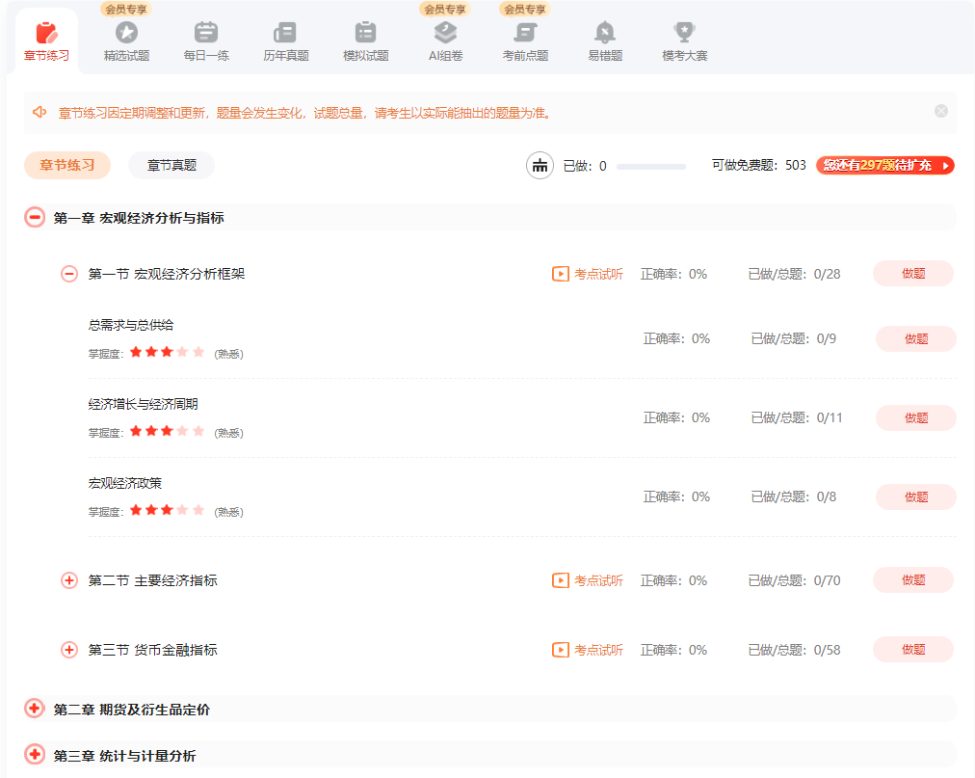Click the broom clear-records icon
The width and height of the screenshot is (975, 778).
[x=540, y=166]
